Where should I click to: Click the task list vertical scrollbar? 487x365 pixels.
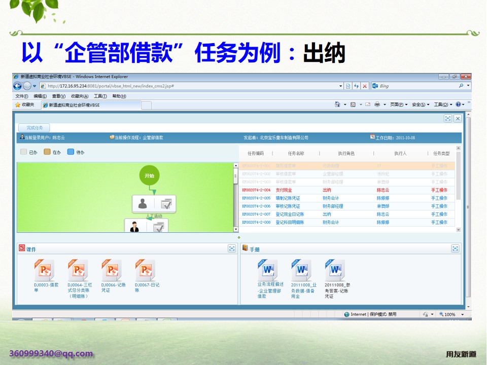[x=458, y=175]
